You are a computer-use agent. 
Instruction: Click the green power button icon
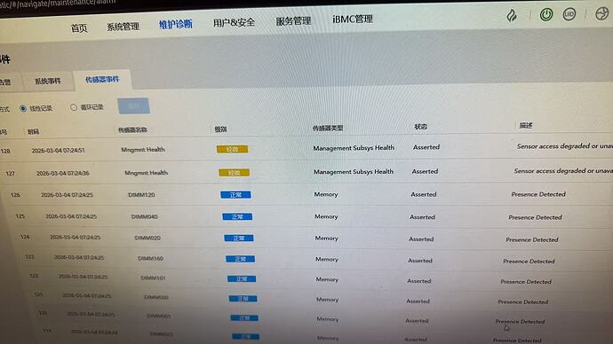click(x=546, y=15)
